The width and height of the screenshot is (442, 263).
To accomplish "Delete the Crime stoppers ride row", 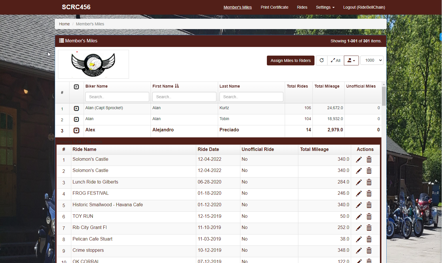I will (x=369, y=251).
